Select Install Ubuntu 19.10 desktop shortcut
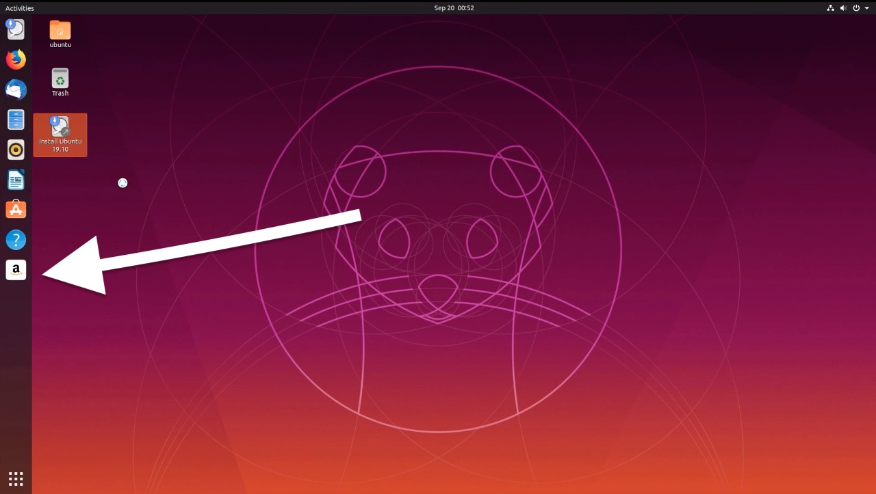 click(x=60, y=135)
